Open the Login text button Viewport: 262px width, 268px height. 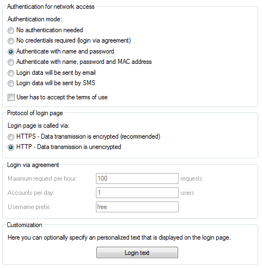point(137,253)
